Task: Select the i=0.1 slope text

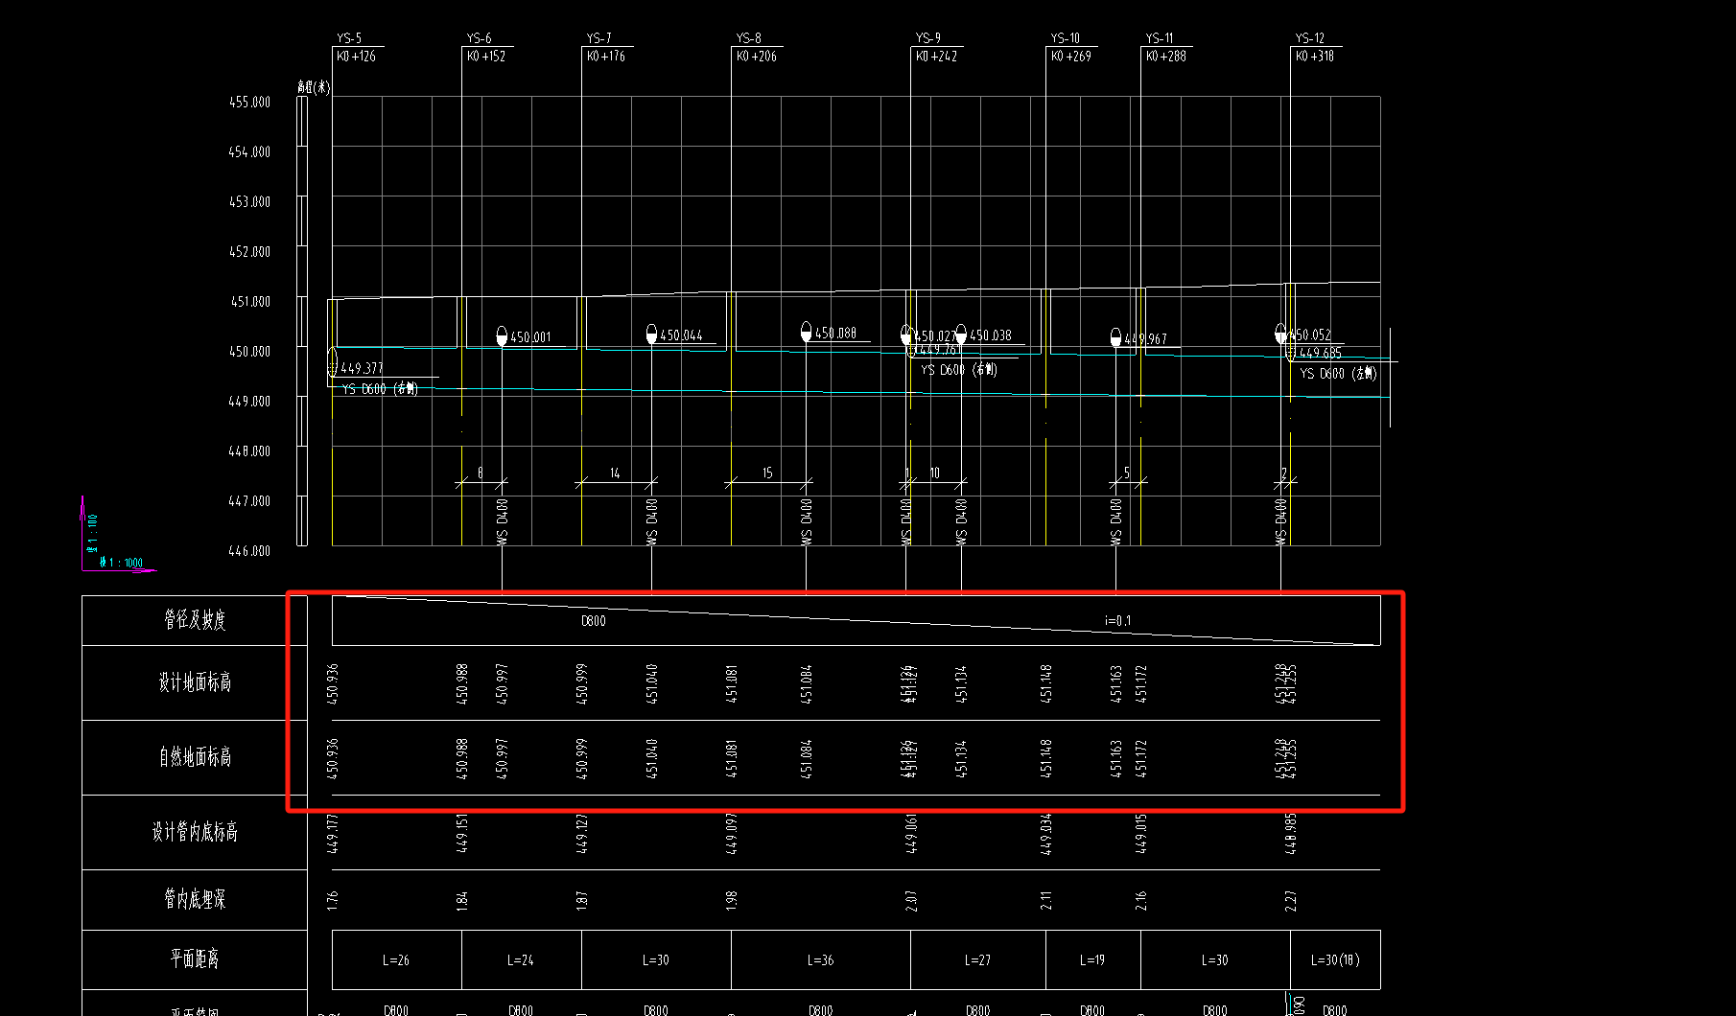Action: 1117,621
